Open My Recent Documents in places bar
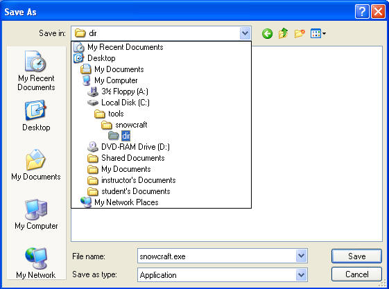Screen dimensions: 389x289 (x=36, y=71)
